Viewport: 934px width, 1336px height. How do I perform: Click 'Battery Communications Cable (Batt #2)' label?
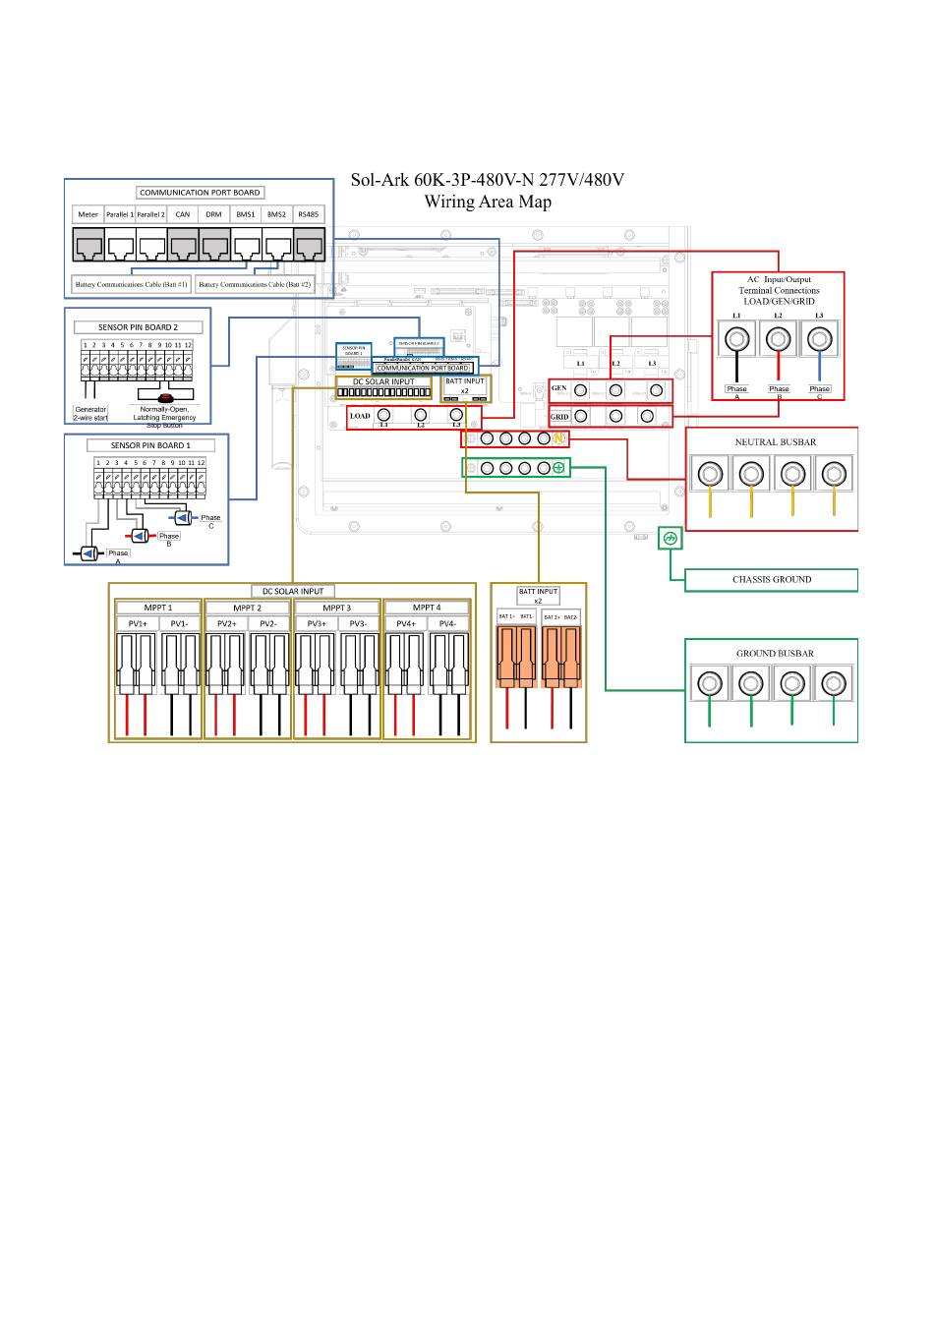(255, 284)
